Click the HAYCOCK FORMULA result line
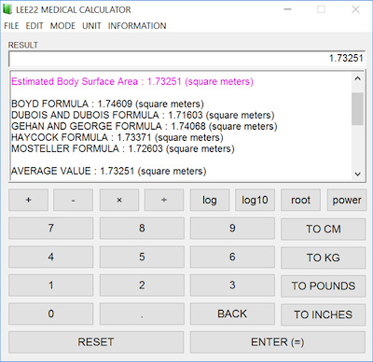Viewport: 373px width, 362px height. point(117,137)
